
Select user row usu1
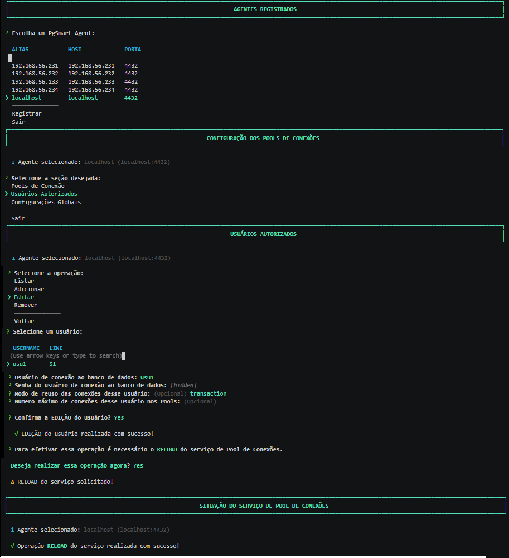point(34,364)
